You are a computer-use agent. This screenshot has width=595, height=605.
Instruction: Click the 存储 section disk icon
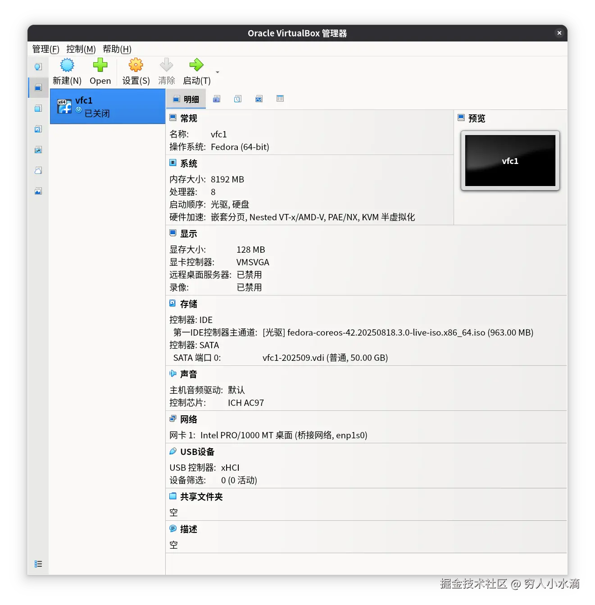click(173, 303)
